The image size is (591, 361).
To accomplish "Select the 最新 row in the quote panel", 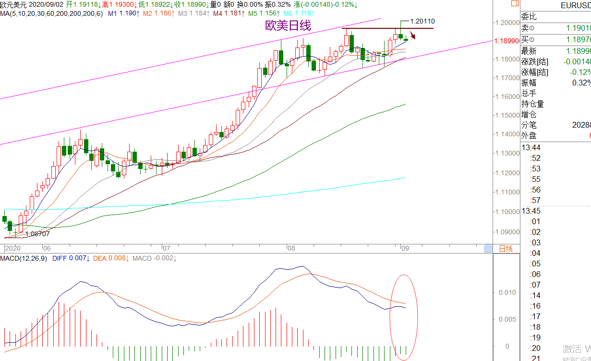I will pos(556,51).
